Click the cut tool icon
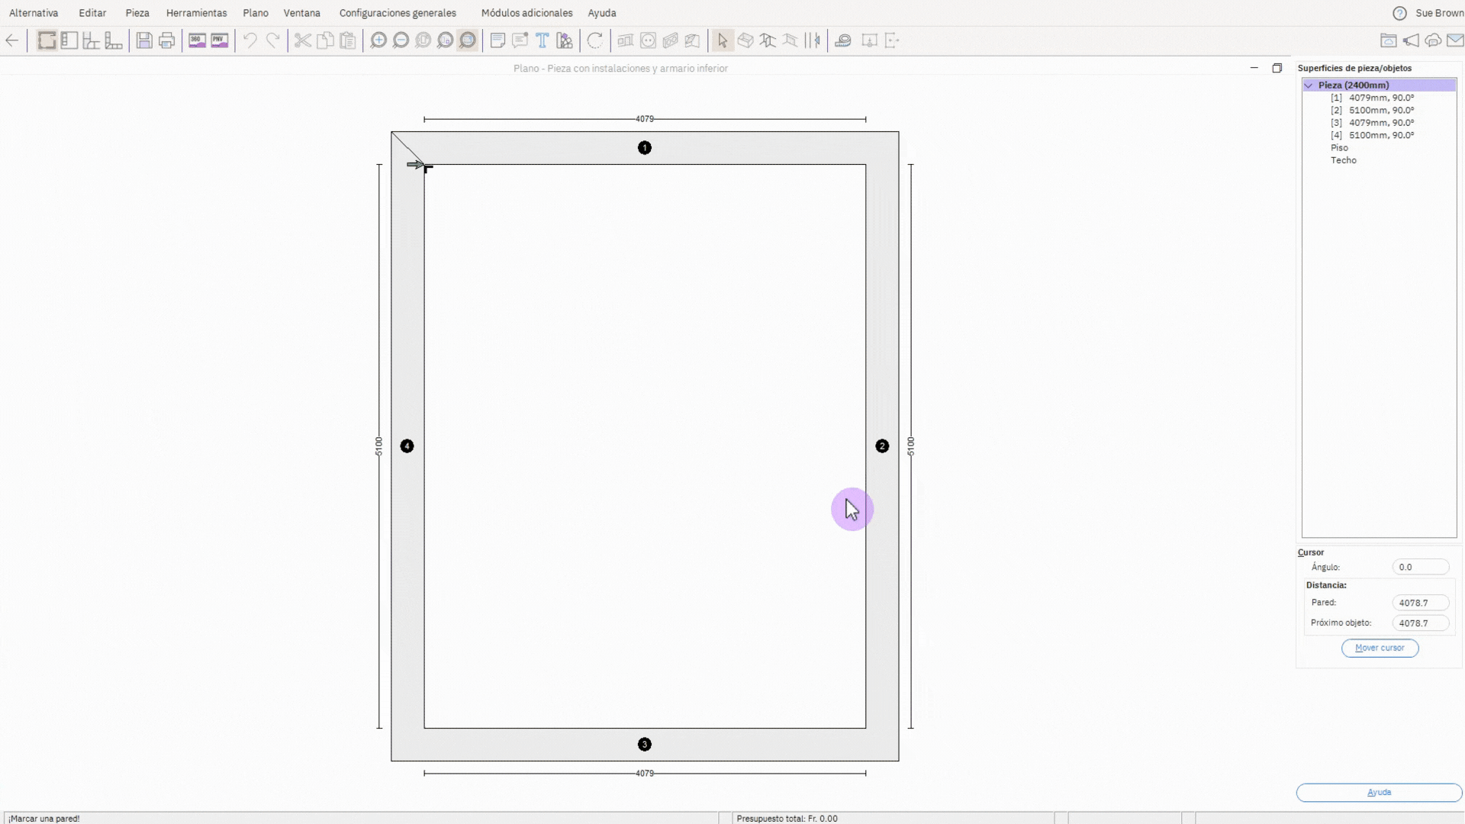This screenshot has width=1465, height=824. pos(302,40)
